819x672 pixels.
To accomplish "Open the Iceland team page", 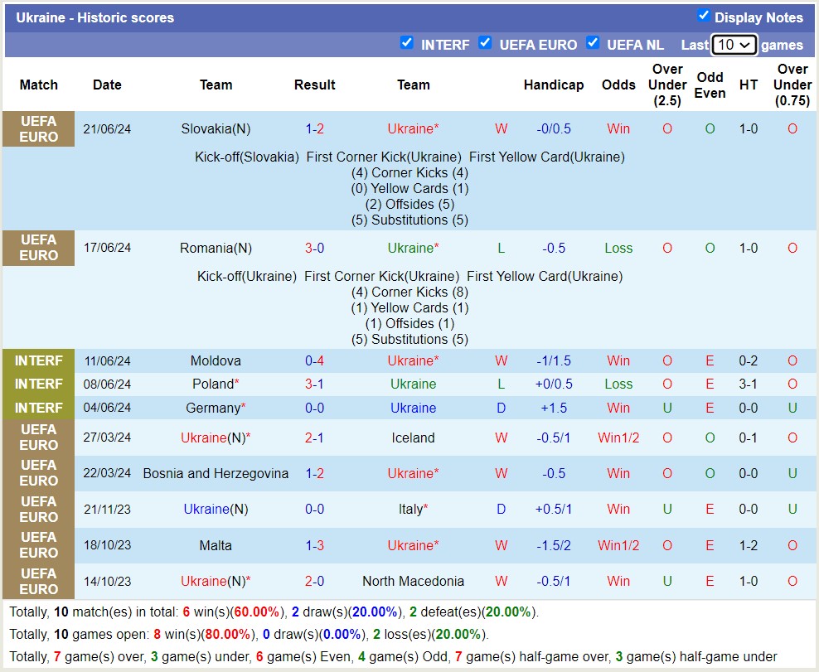I will 413,438.
